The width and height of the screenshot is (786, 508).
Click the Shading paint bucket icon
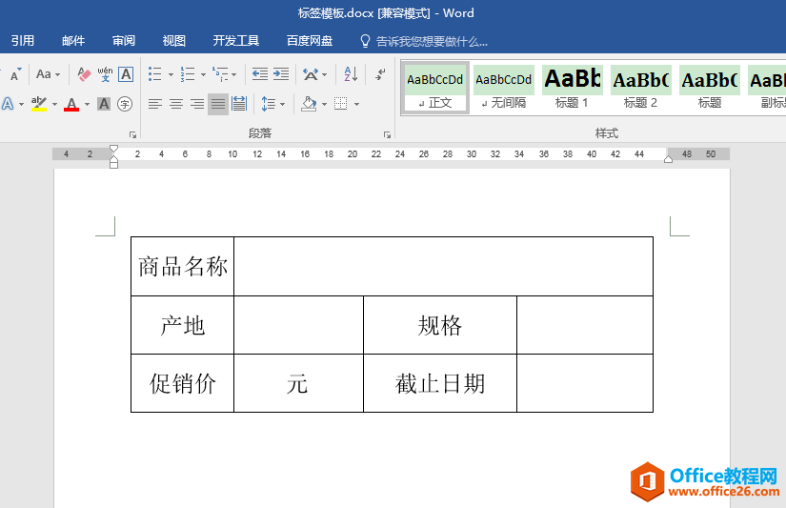pos(309,104)
